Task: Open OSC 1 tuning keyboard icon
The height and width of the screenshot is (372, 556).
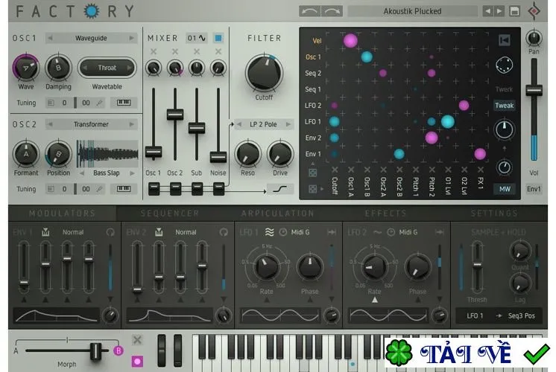Action: (x=124, y=103)
